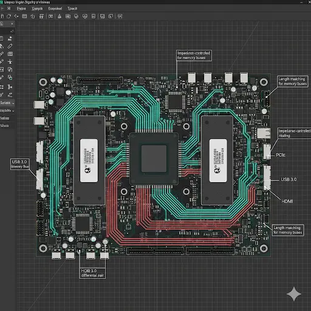Collapse the panel using the small arrow below X

click(12, 31)
